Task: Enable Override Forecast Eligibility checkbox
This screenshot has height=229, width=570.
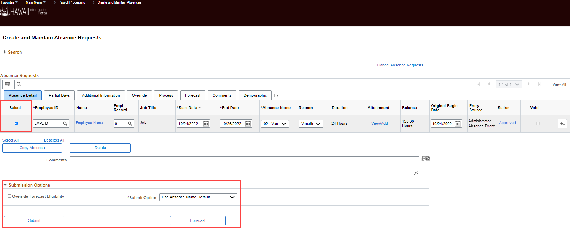Action: [x=10, y=196]
